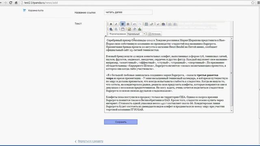Focus the link name input 'читать далее'

coord(128,12)
